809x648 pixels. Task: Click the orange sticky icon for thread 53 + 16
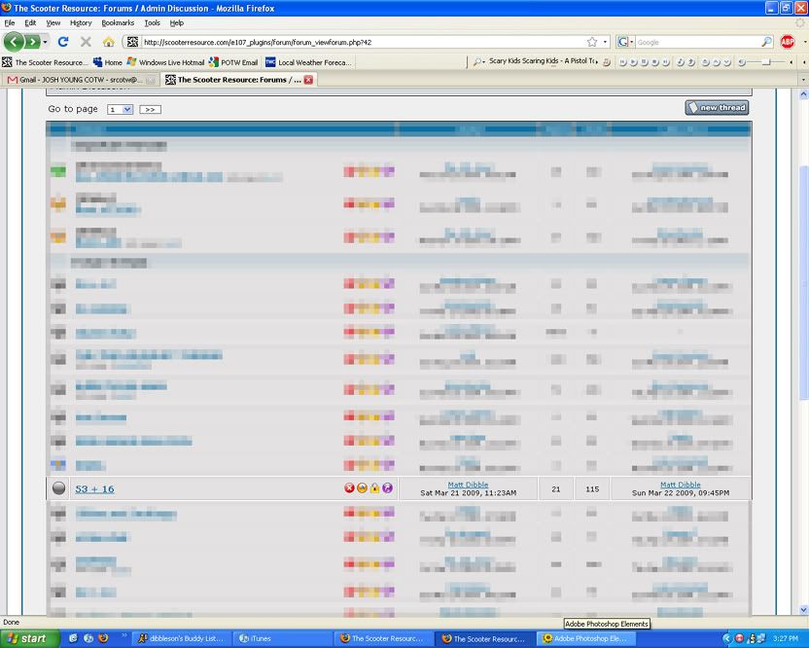point(362,488)
